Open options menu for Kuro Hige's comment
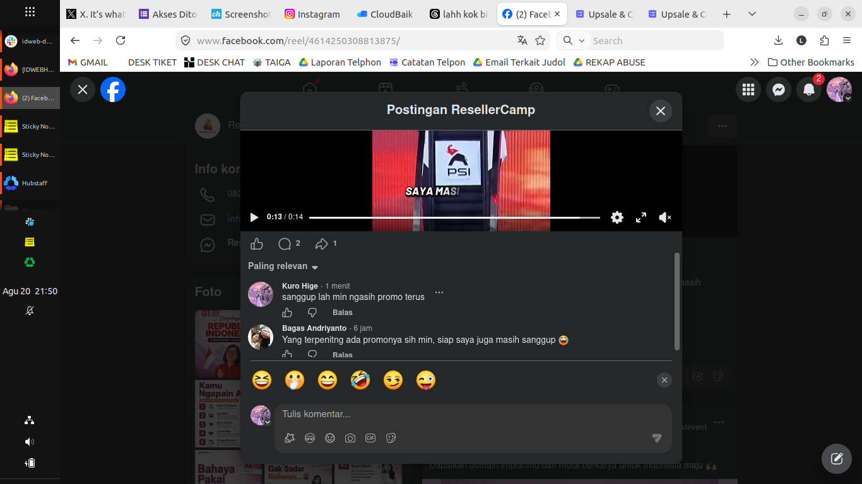This screenshot has height=484, width=862. tap(439, 292)
